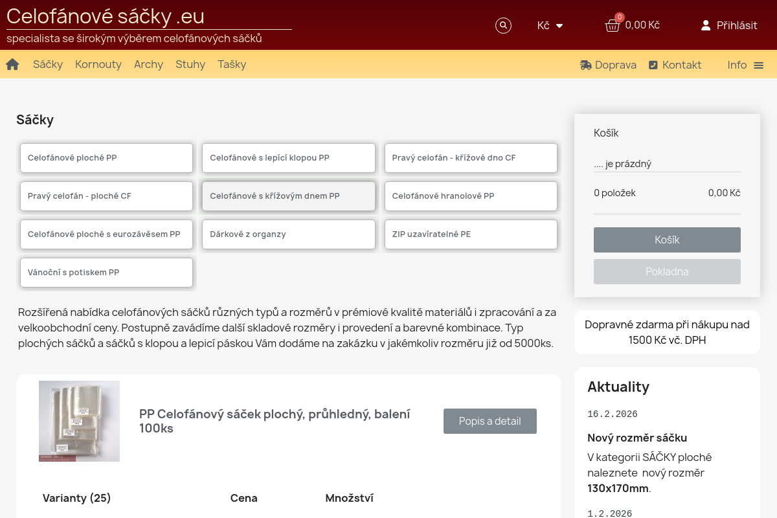Open the Stuhy menu item
Viewport: 777px width, 518px height.
(190, 65)
